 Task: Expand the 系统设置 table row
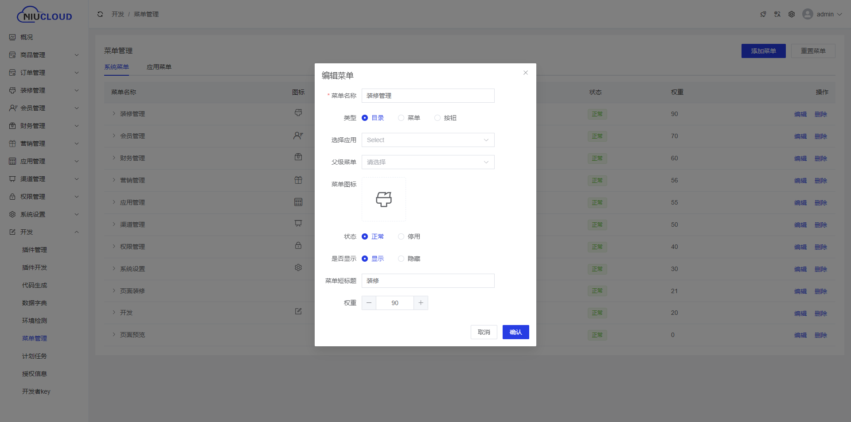click(x=114, y=268)
